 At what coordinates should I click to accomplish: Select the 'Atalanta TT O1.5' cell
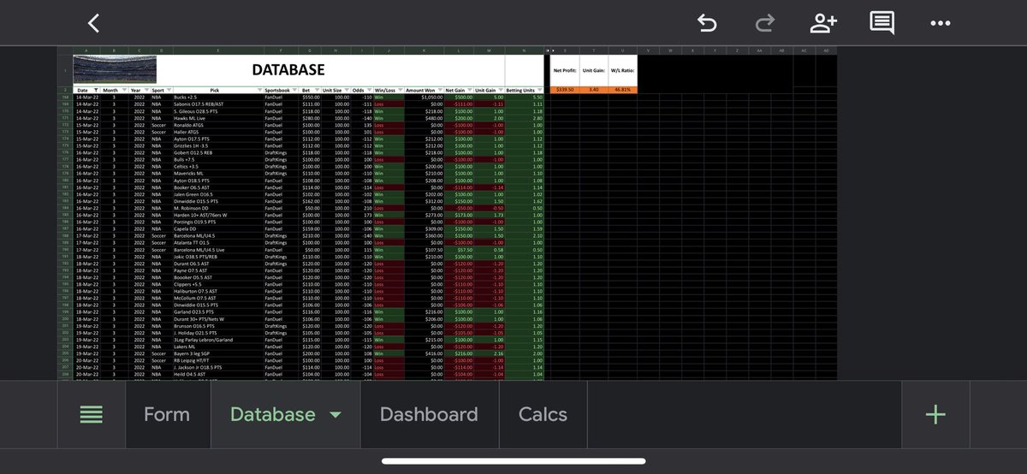tap(218, 242)
